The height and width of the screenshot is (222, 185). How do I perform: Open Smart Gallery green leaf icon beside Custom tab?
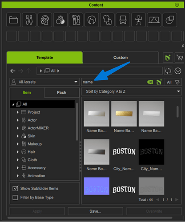pos(168,58)
